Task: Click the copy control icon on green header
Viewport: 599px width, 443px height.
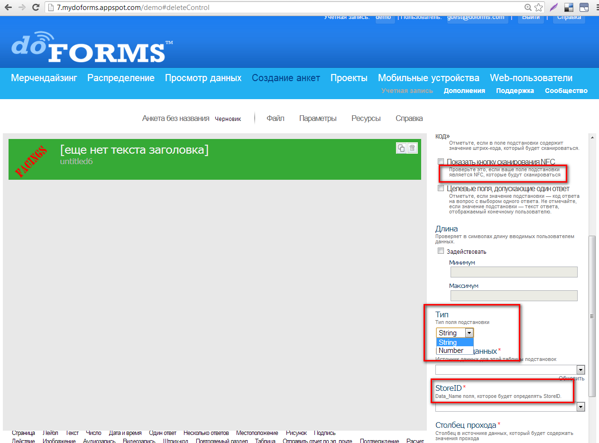Action: pyautogui.click(x=401, y=148)
